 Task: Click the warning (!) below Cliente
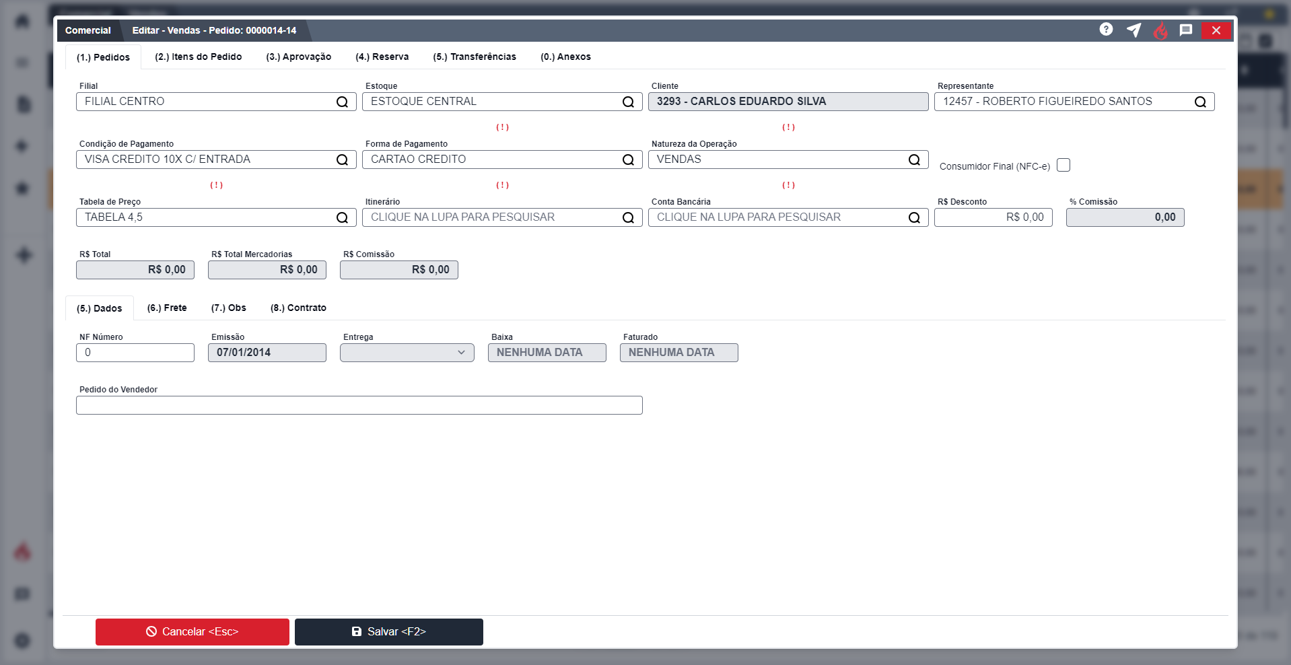789,127
